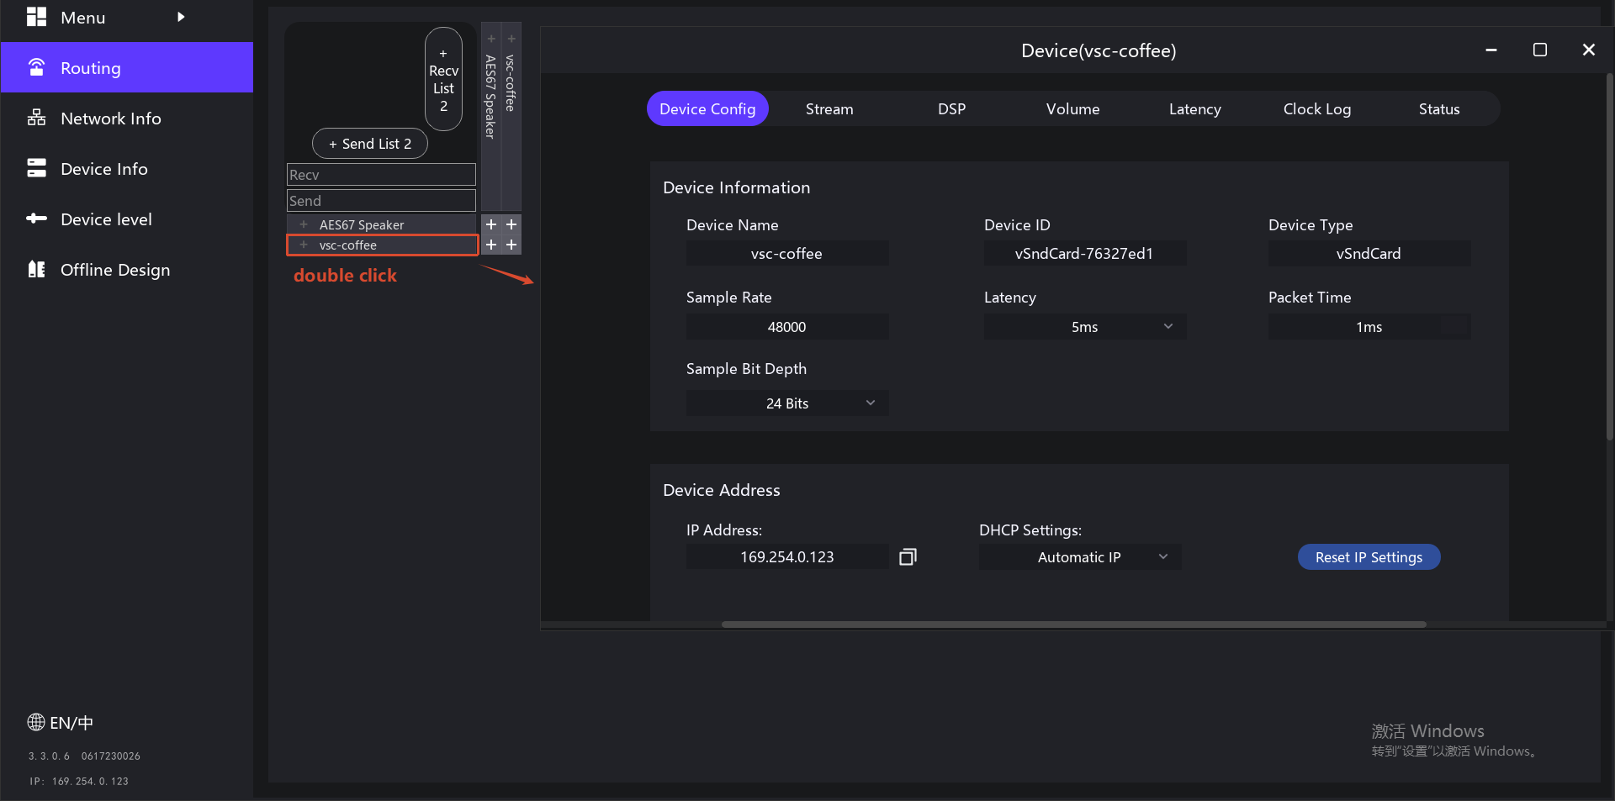Screen dimensions: 1615x801
Task: Open Sample Bit Depth 24 Bits dropdown
Action: click(787, 403)
